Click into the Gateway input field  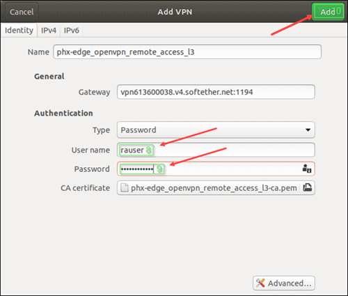click(216, 92)
